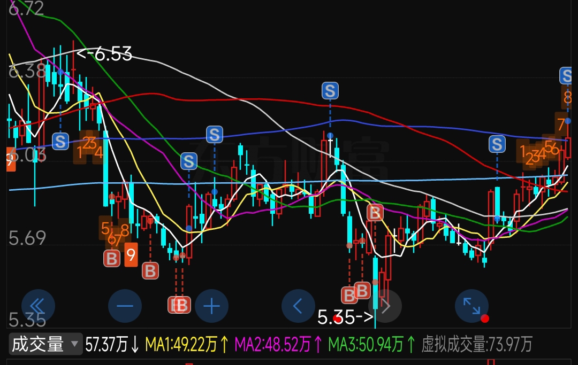Tap the orange 9 box beside the B marker
Screen dimensions: 578x365
(131, 254)
